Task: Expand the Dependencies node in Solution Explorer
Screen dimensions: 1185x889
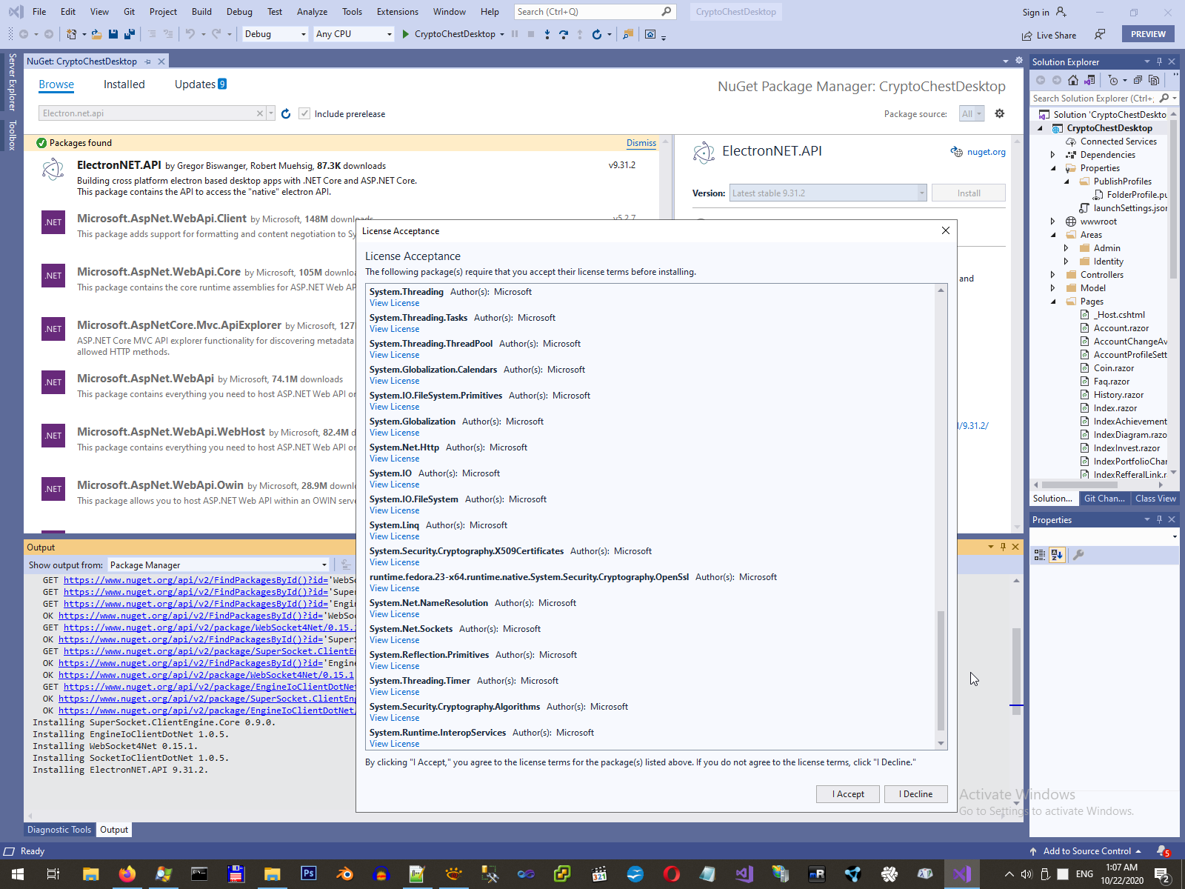Action: click(1052, 155)
